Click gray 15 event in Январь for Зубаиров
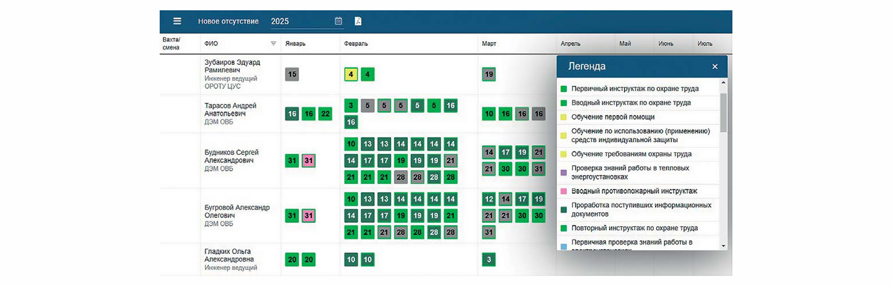Screen dimensions: 892x286 tap(292, 74)
